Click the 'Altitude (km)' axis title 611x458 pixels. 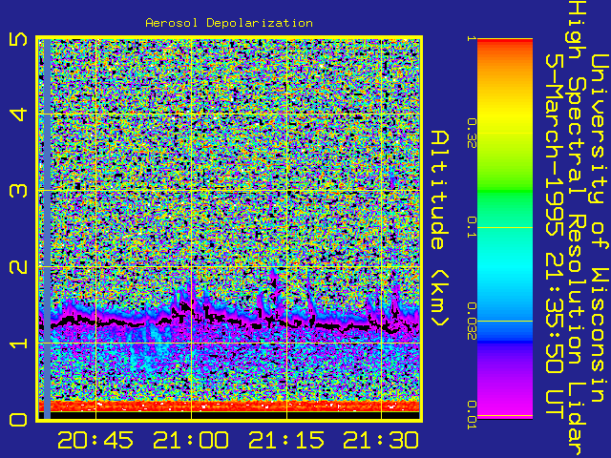440,228
